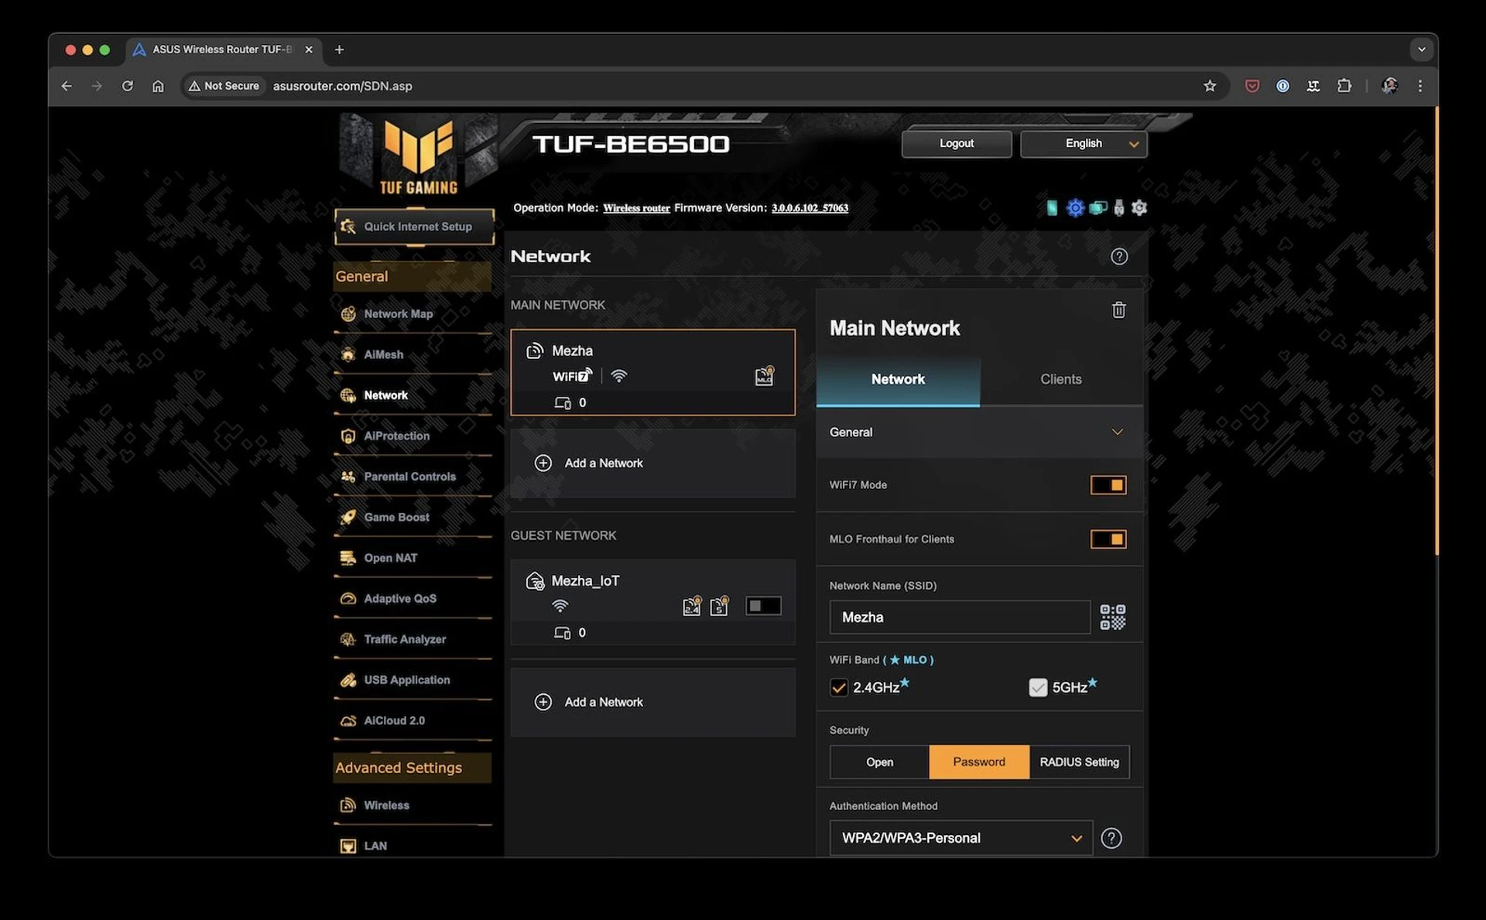
Task: Choose RADIUS Setting security
Action: click(1079, 762)
